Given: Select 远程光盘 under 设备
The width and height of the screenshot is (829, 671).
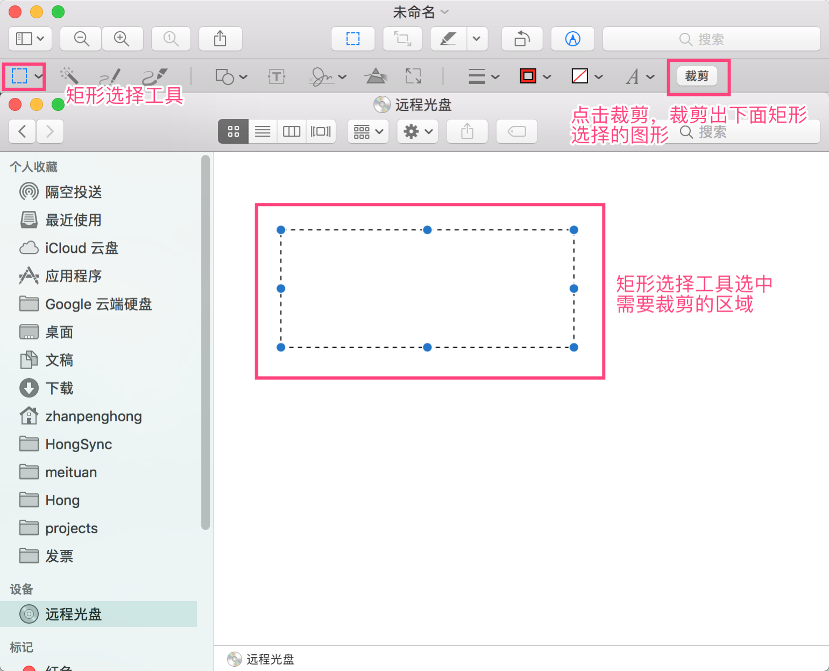Looking at the screenshot, I should [98, 614].
